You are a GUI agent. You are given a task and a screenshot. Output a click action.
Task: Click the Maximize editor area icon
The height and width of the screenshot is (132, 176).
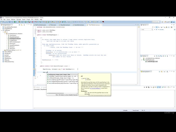[x=138, y=25]
